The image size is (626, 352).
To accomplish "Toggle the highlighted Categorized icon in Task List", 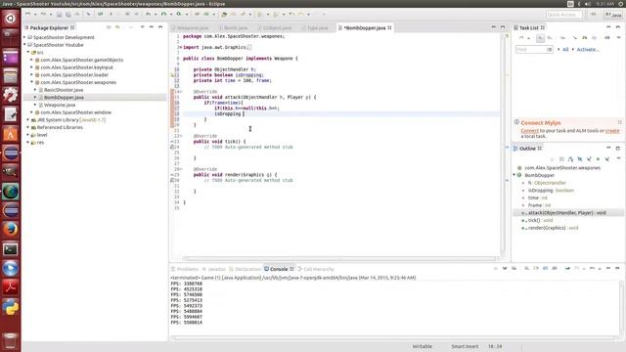I will (540, 38).
